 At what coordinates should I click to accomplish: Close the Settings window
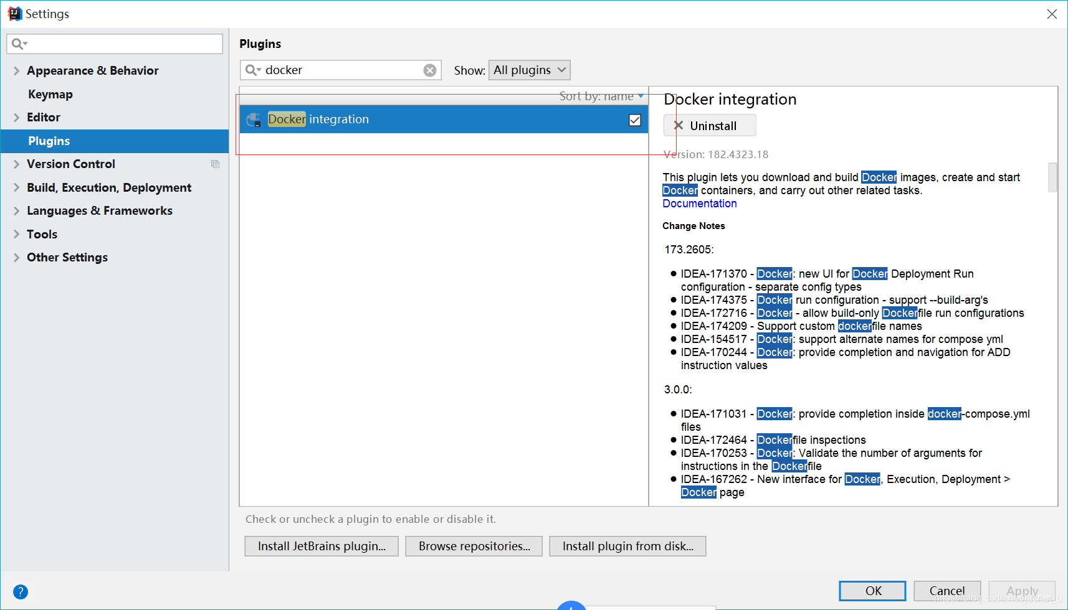point(1052,14)
